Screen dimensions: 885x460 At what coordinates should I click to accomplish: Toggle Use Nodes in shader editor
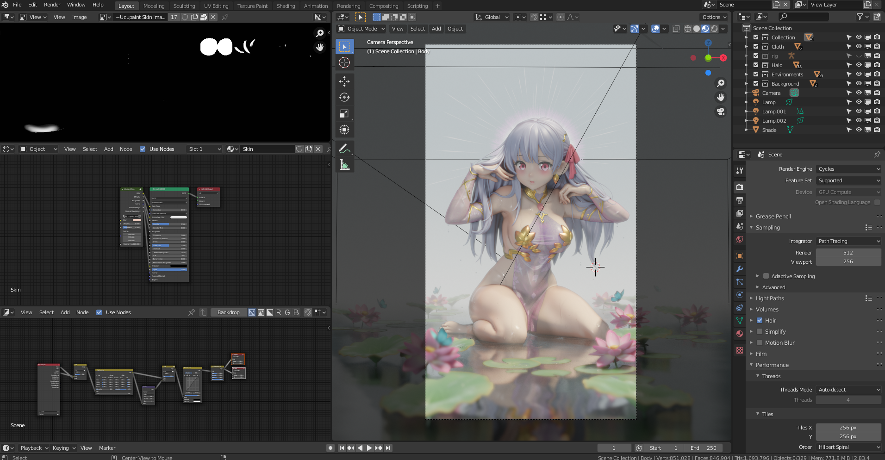click(143, 149)
